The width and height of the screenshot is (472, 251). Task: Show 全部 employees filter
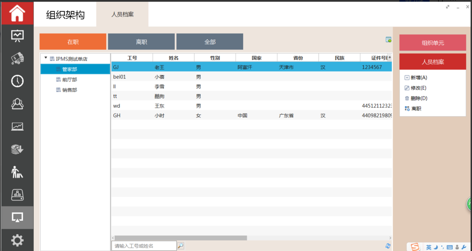[x=210, y=42]
